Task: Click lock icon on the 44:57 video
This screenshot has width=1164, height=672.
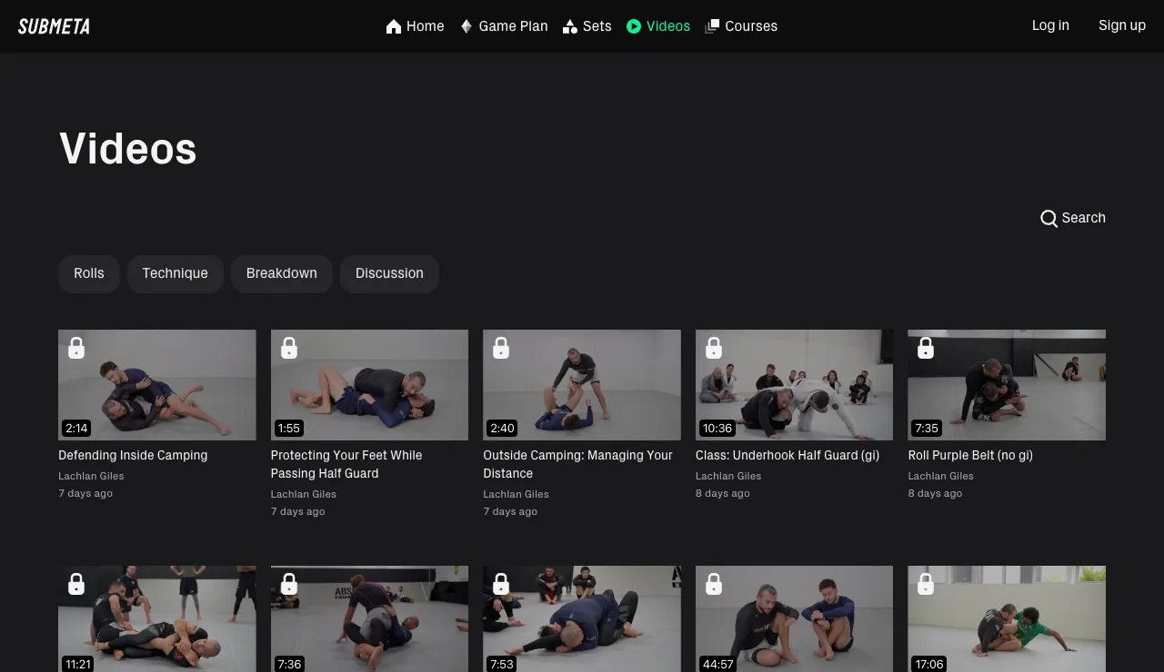Action: [x=714, y=584]
